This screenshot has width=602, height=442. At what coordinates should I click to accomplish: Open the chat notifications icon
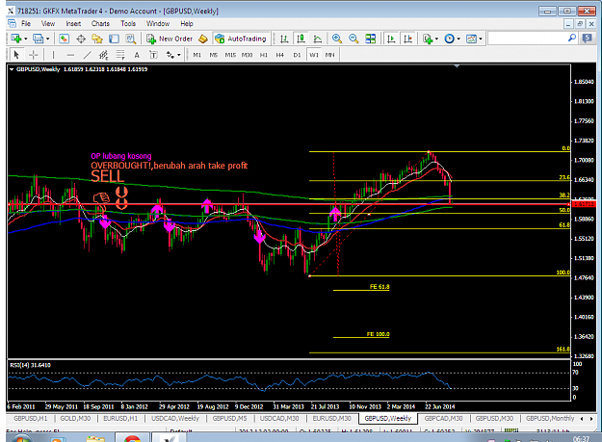point(587,38)
